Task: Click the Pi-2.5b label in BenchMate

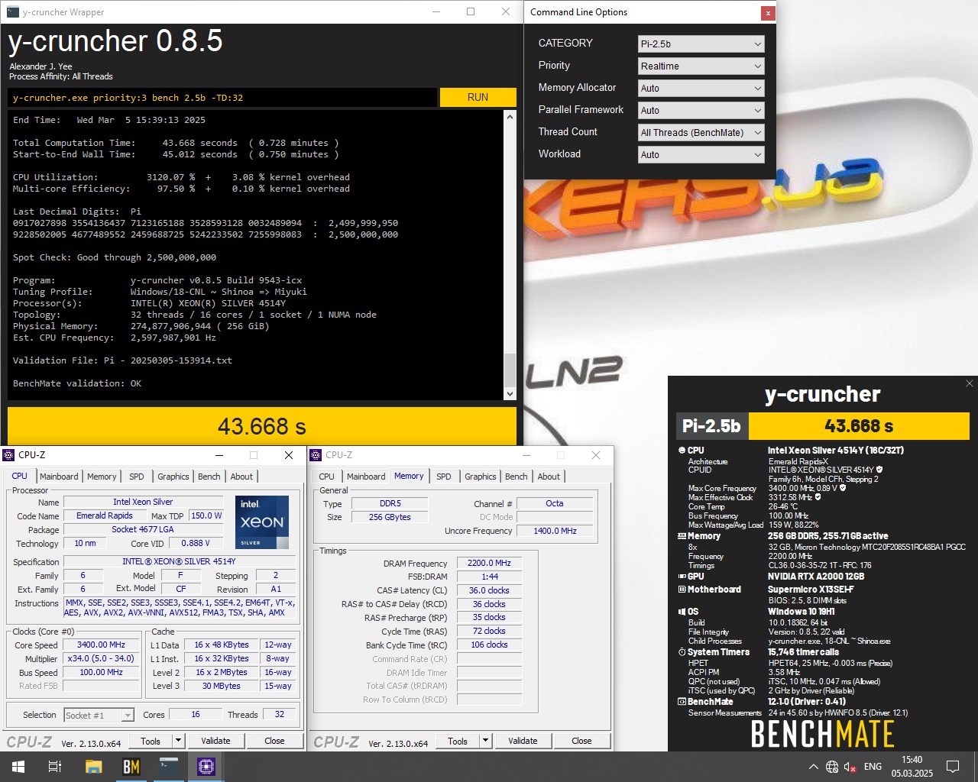Action: point(711,426)
